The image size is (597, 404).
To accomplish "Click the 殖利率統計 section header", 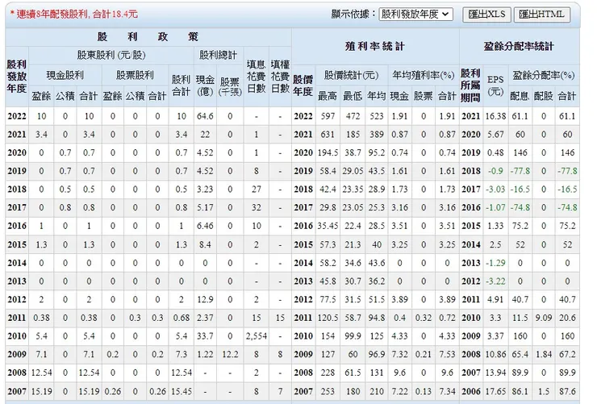I will 375,46.
